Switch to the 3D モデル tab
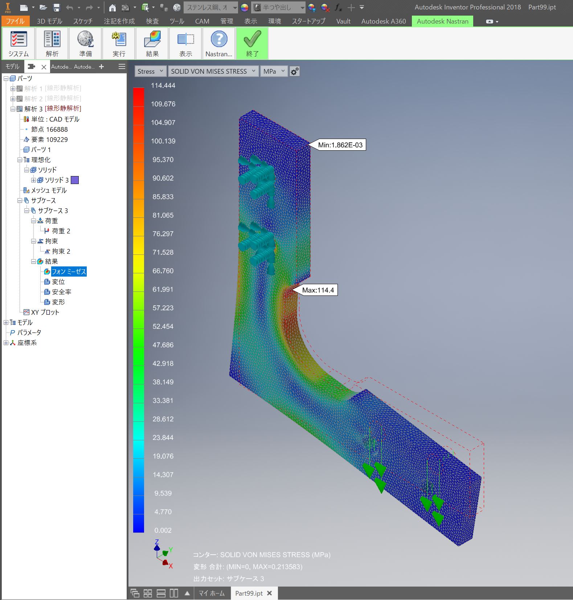 [x=49, y=21]
